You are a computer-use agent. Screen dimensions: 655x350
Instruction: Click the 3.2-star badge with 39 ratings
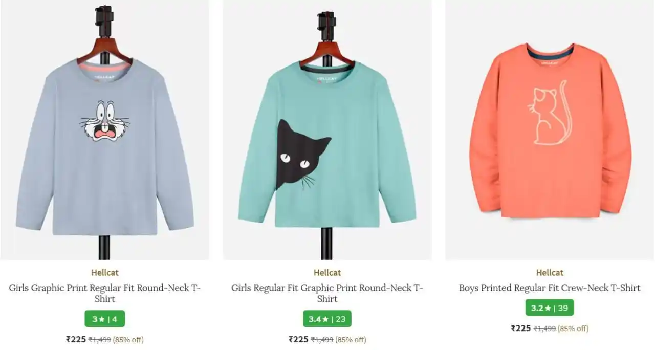[549, 308]
